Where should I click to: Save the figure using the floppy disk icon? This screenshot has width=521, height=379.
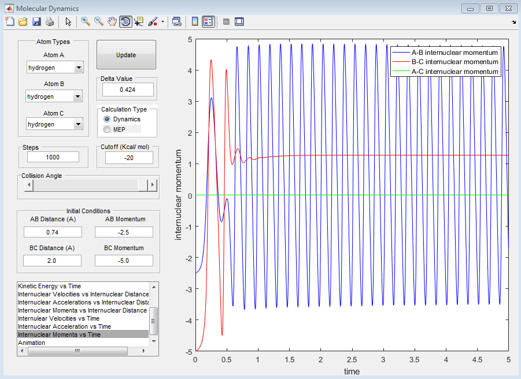[36, 21]
